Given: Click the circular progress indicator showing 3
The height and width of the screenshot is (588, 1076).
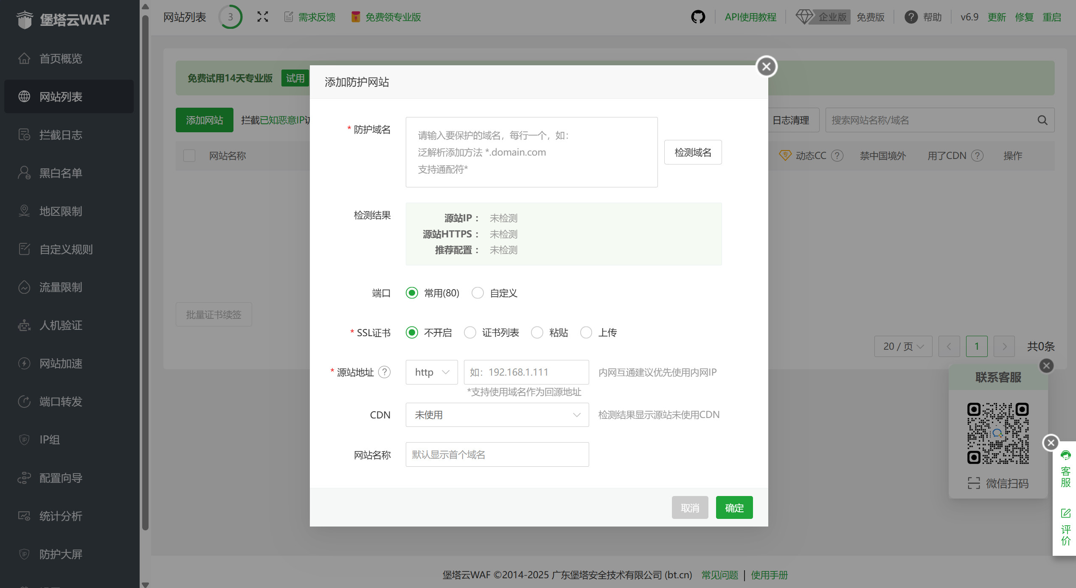Looking at the screenshot, I should (230, 17).
